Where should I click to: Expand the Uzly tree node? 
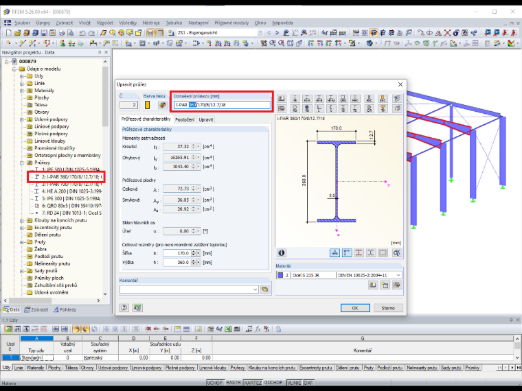click(x=22, y=76)
